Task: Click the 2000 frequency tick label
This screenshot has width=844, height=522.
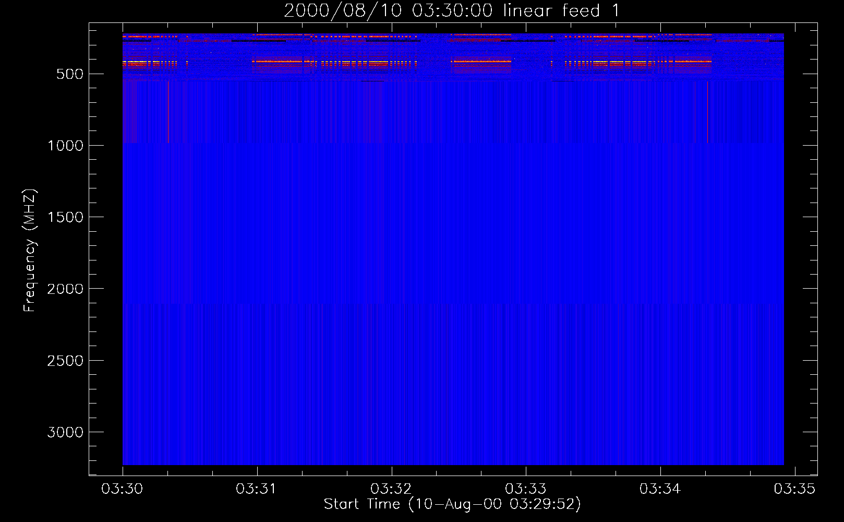Action: [x=65, y=289]
